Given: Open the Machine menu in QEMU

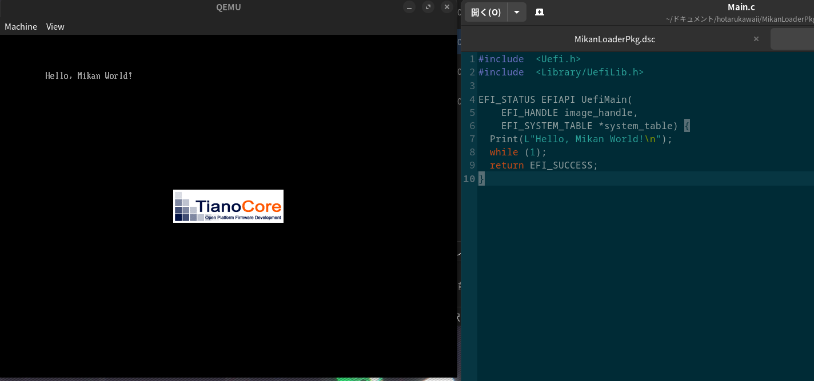Looking at the screenshot, I should [x=21, y=27].
